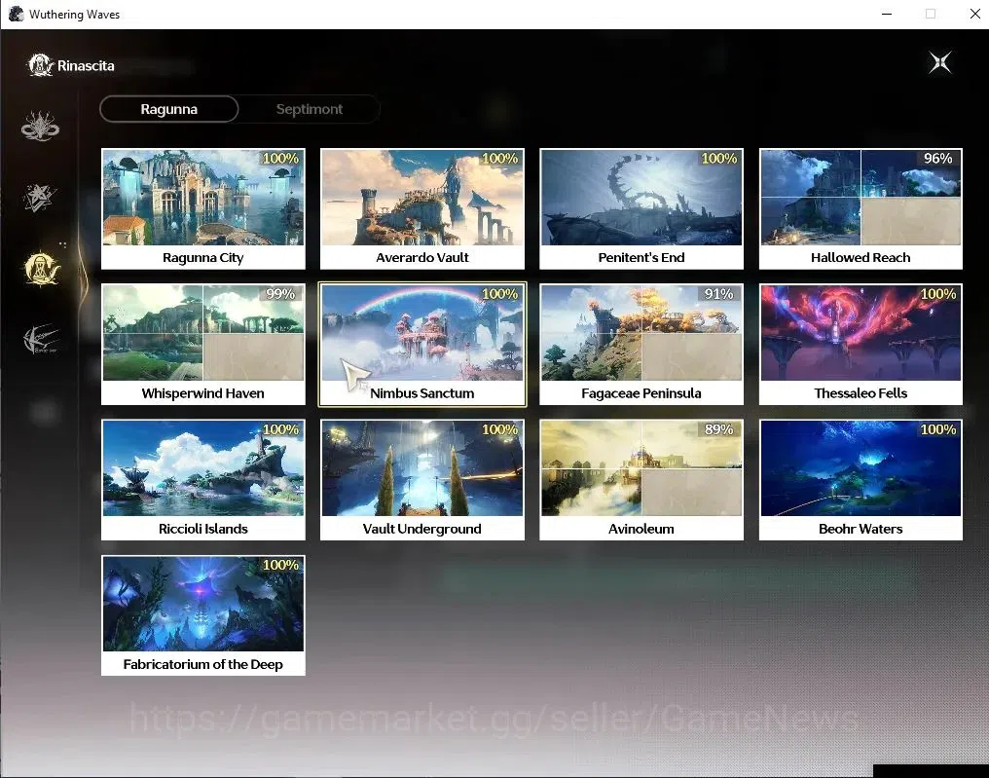Open the Vault Underground area card
The image size is (989, 778).
421,480
